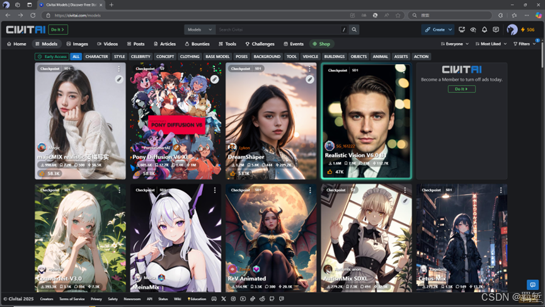
Task: Click Do It button in membership ad
Action: pos(462,89)
